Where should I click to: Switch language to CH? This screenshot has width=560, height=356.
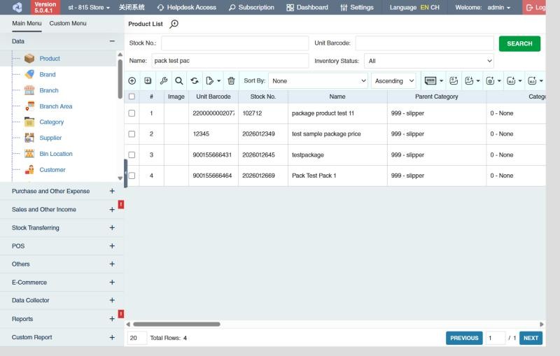435,7
